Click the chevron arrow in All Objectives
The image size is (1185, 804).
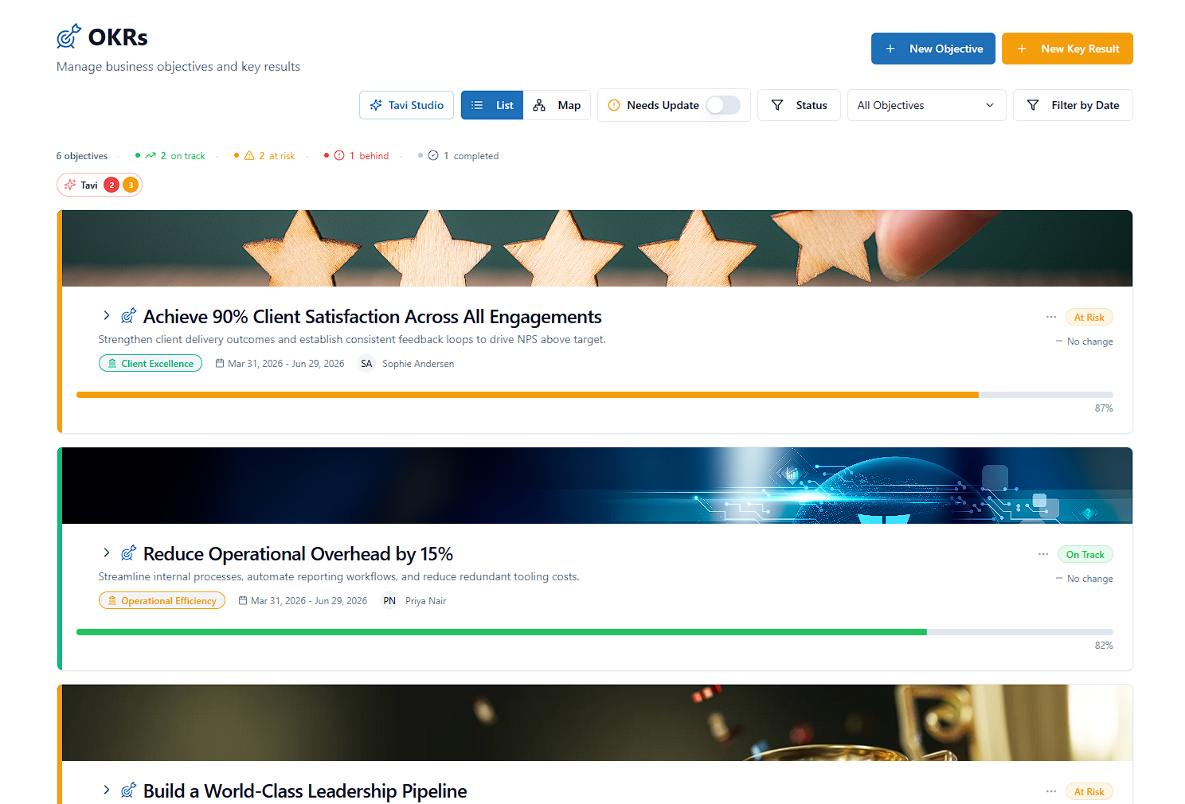coord(990,105)
